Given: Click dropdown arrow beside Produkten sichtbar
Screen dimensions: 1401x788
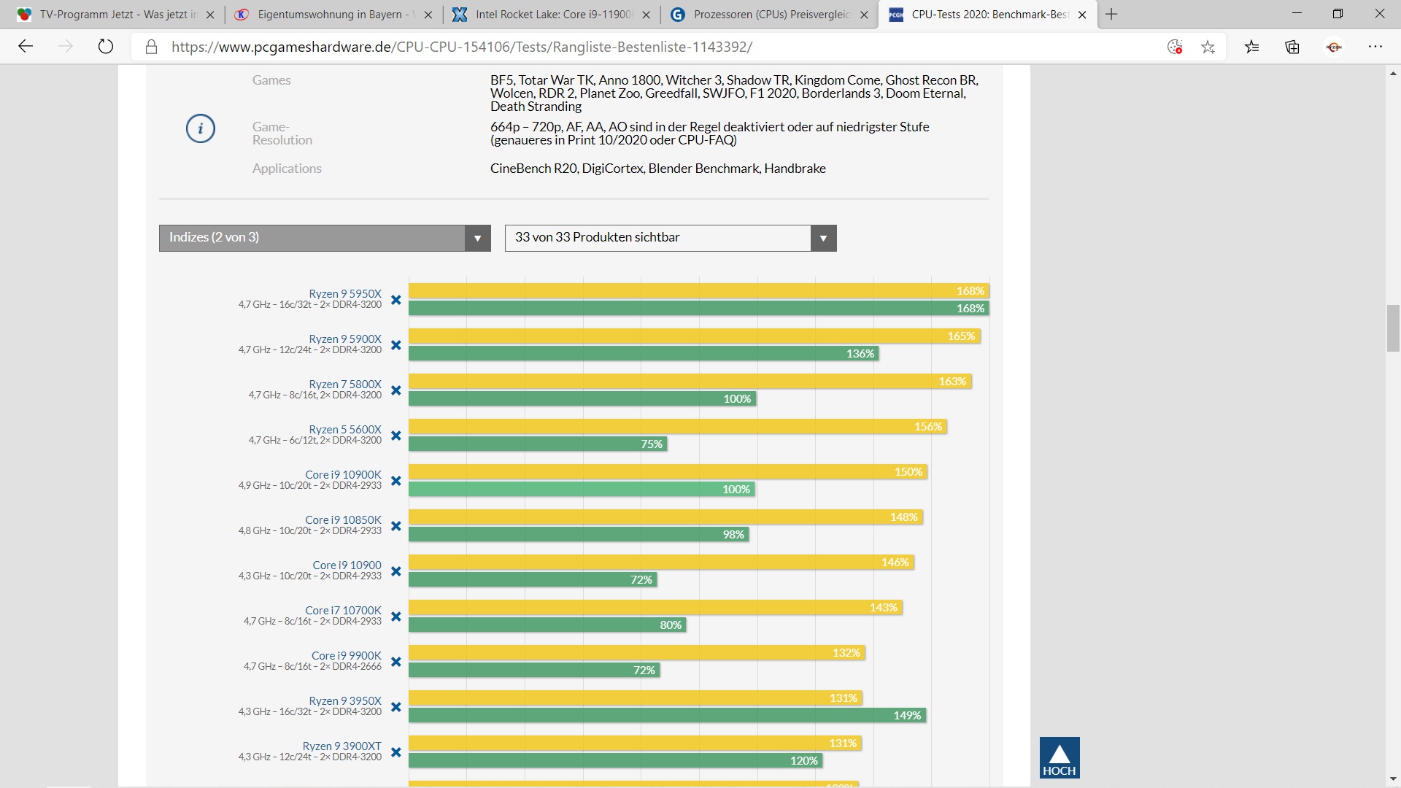Looking at the screenshot, I should 823,239.
